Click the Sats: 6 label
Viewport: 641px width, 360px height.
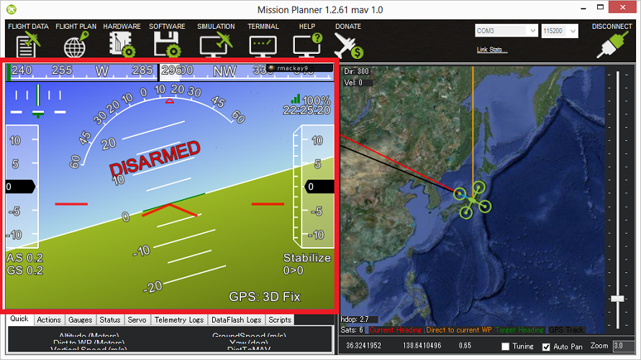[x=352, y=330]
